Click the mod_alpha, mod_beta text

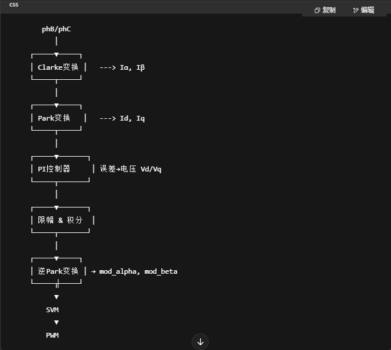click(138, 271)
